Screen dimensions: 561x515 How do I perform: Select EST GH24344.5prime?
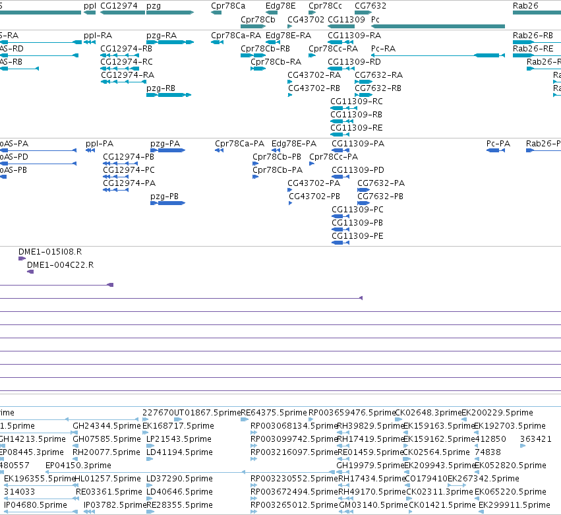[x=106, y=426]
